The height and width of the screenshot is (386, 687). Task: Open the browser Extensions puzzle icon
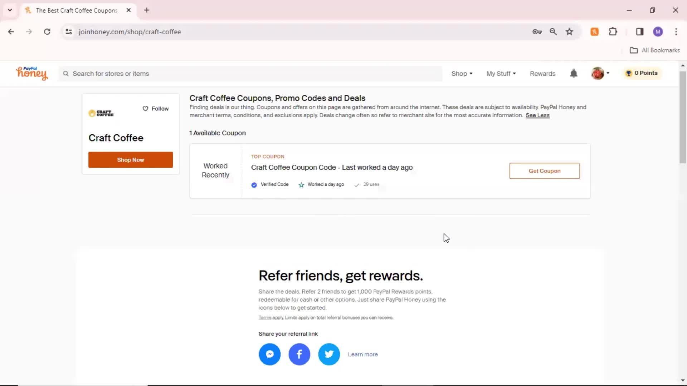tap(613, 32)
